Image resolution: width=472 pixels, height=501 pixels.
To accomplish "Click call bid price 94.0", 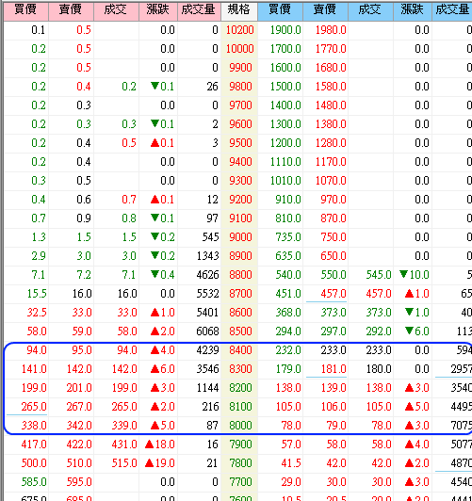I will tap(37, 350).
